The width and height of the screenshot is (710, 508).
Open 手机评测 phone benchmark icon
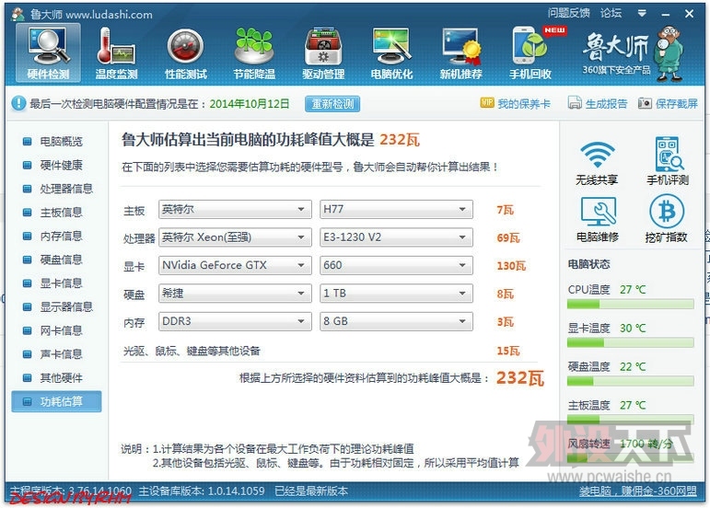pyautogui.click(x=668, y=160)
